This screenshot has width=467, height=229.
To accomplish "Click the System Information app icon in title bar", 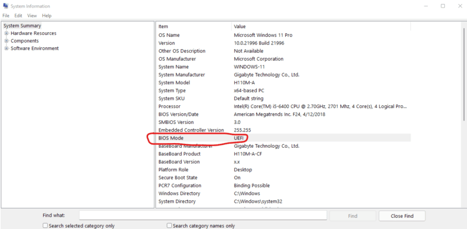I will click(5, 6).
